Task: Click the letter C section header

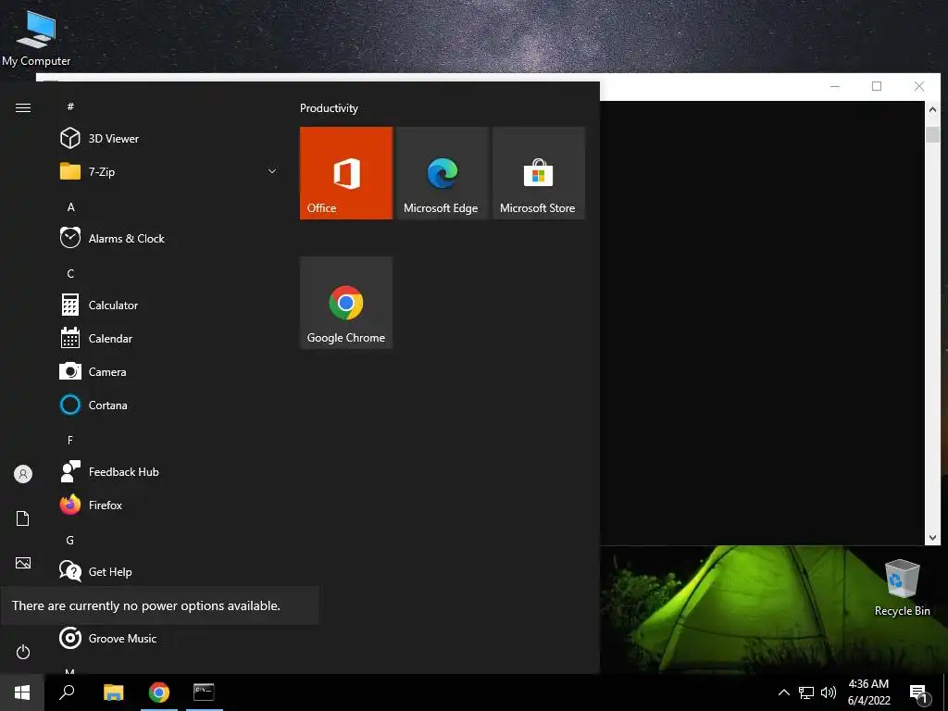Action: pos(70,273)
